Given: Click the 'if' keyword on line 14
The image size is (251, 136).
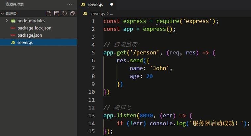Looking at the screenshot, I should coord(120,123).
